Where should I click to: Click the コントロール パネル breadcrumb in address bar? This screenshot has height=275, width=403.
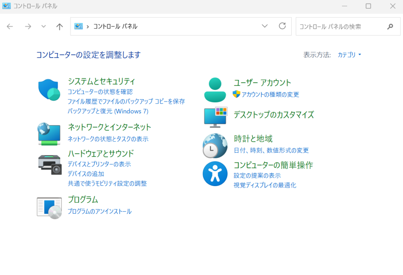click(115, 26)
